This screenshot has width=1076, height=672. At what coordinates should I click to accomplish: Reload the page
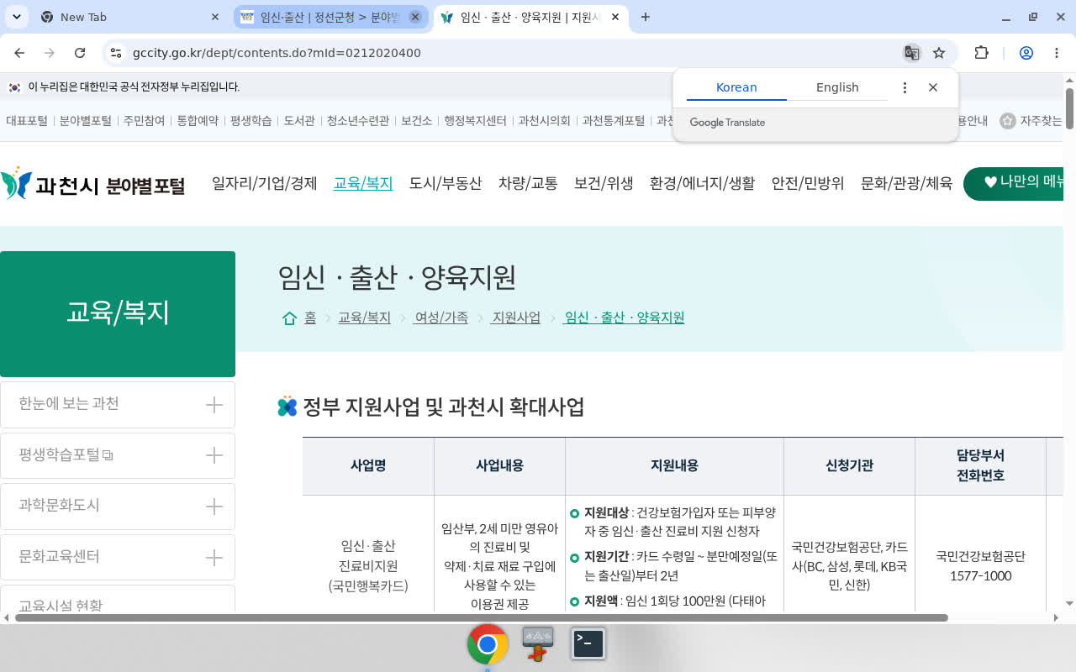point(80,53)
